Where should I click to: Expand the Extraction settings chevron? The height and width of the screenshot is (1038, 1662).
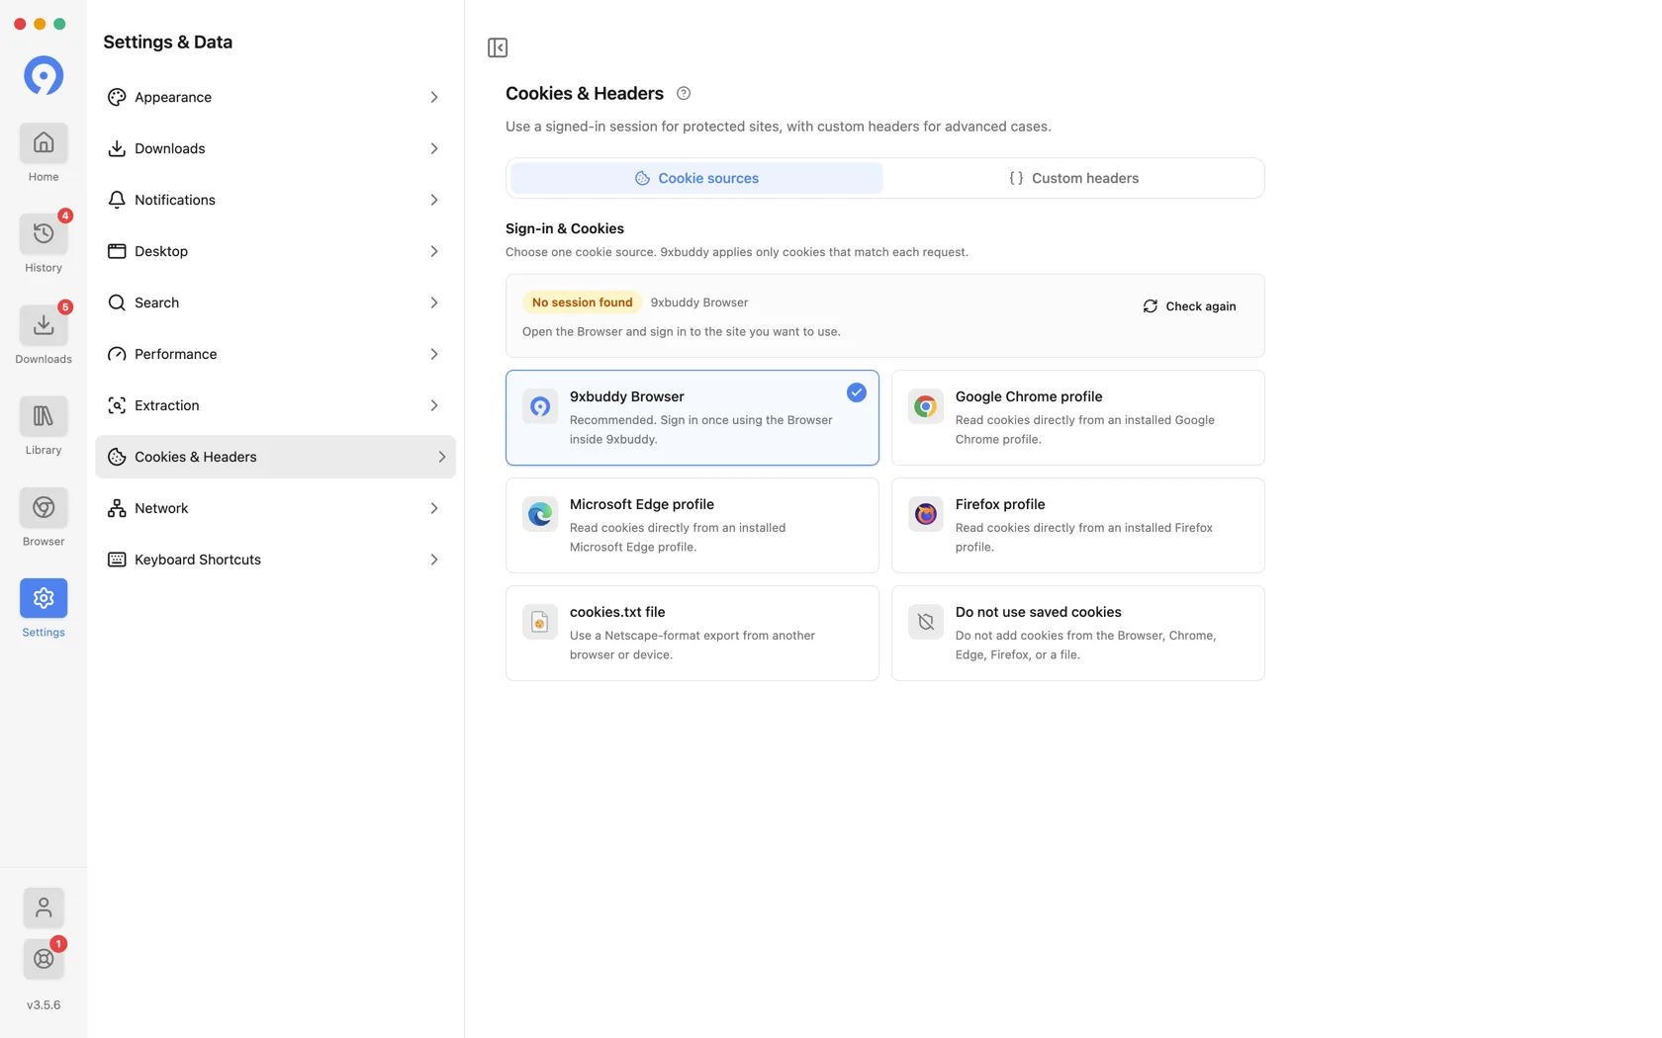(x=434, y=405)
